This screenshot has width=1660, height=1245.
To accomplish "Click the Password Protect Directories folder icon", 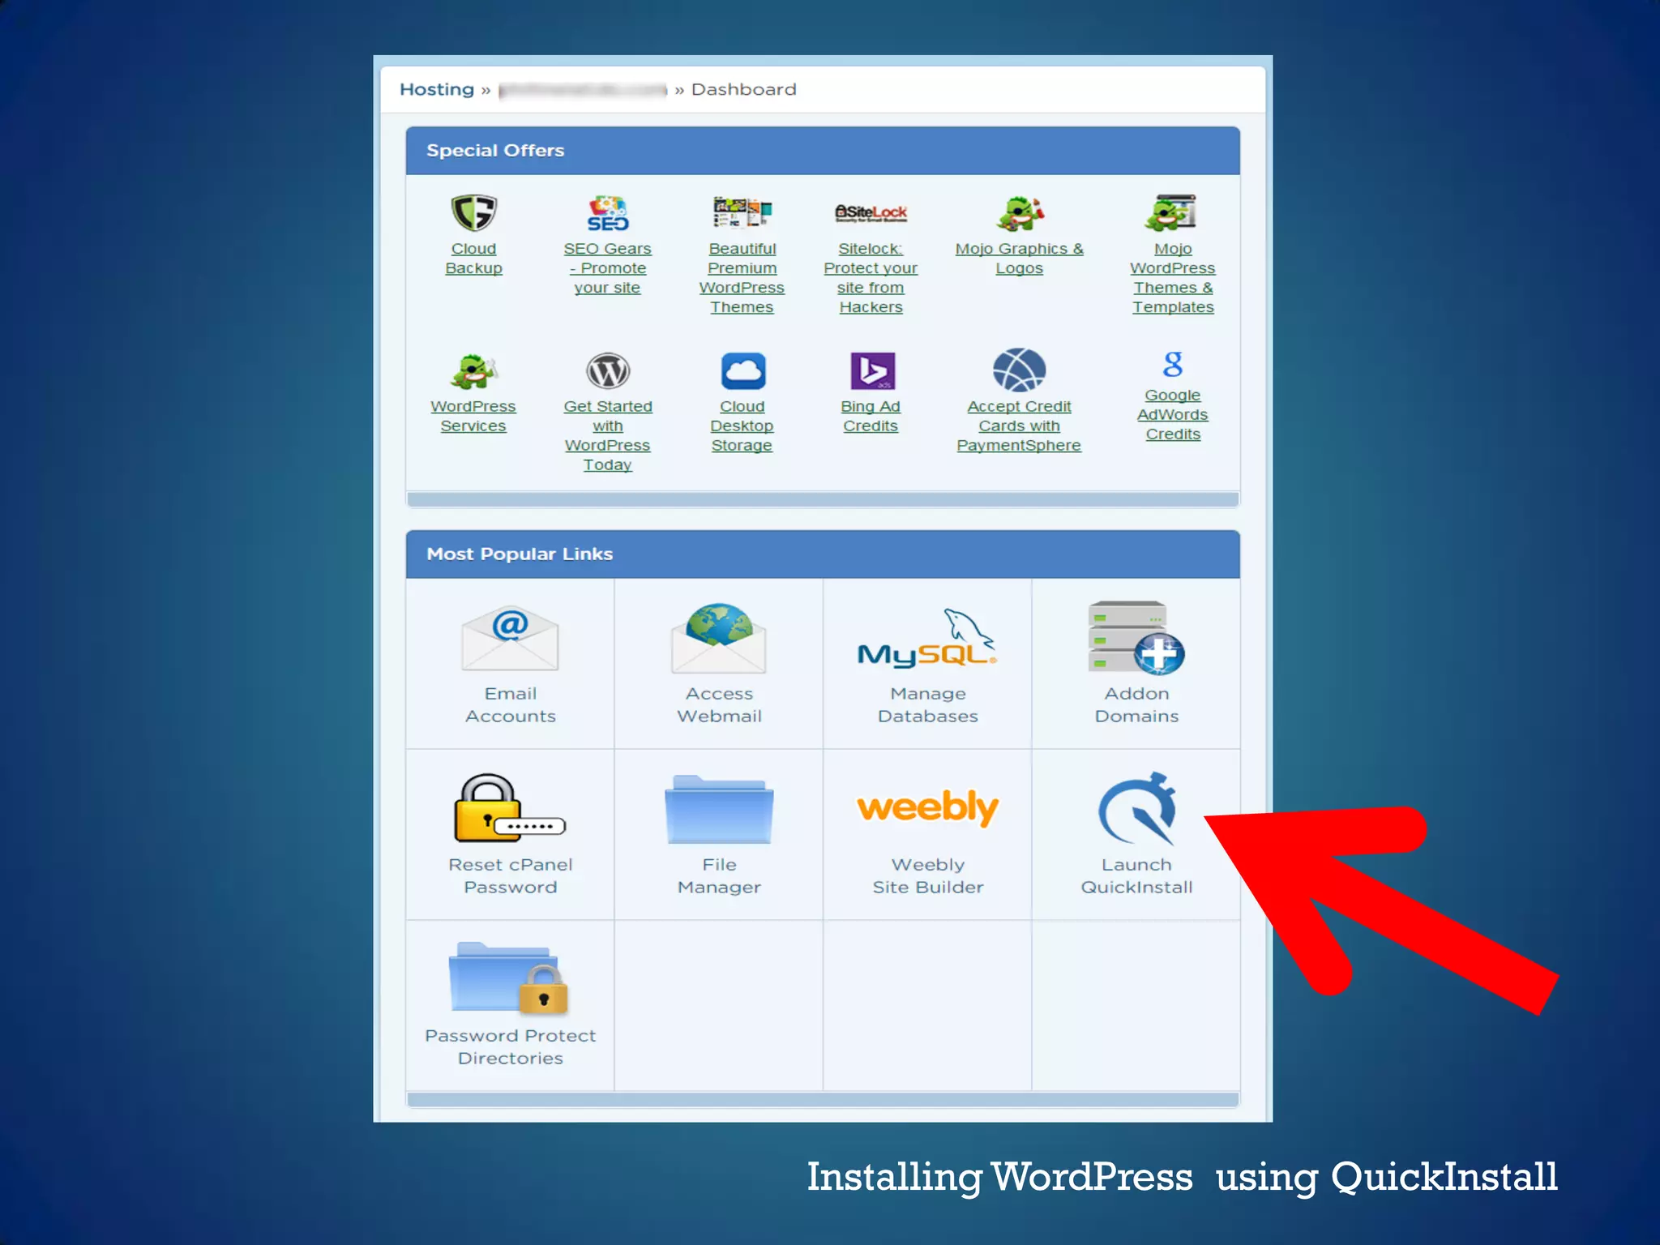I will point(509,978).
